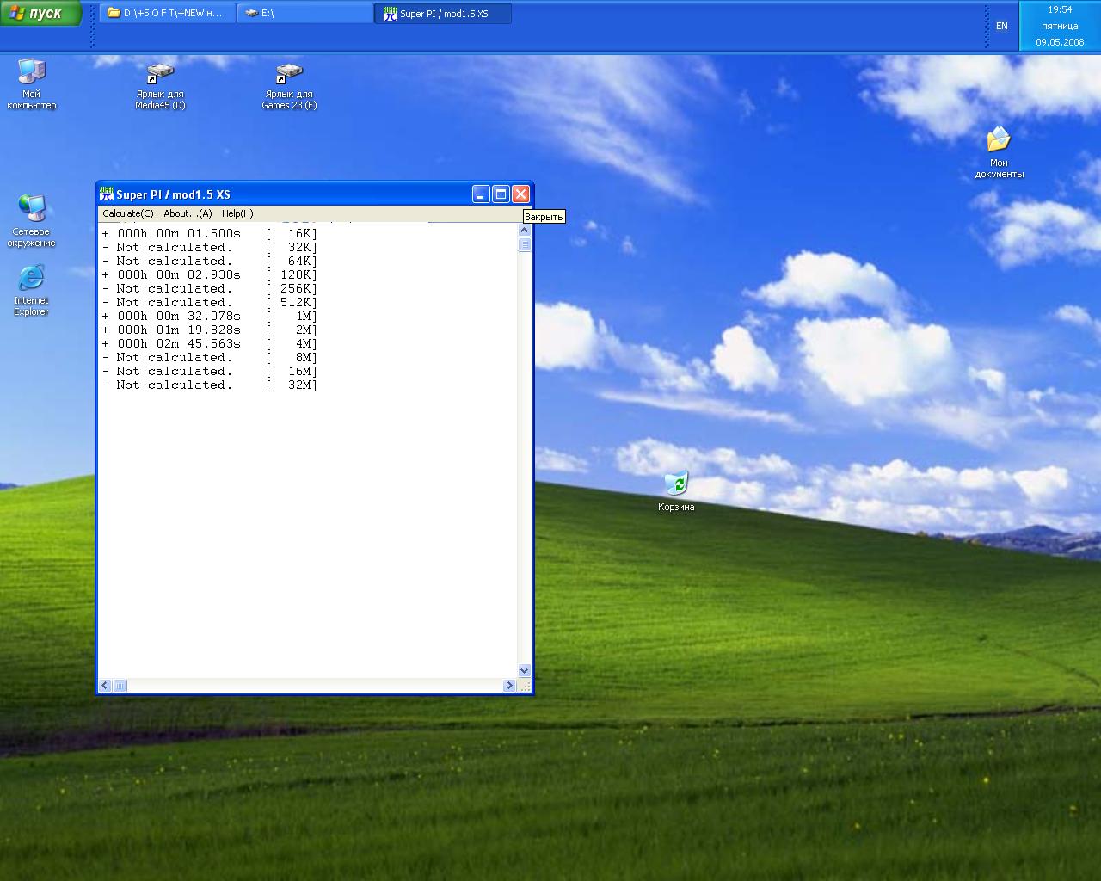Screen dimensions: 1101x881
Task: Select the 2M result 01m 19.828s line
Action: (210, 330)
